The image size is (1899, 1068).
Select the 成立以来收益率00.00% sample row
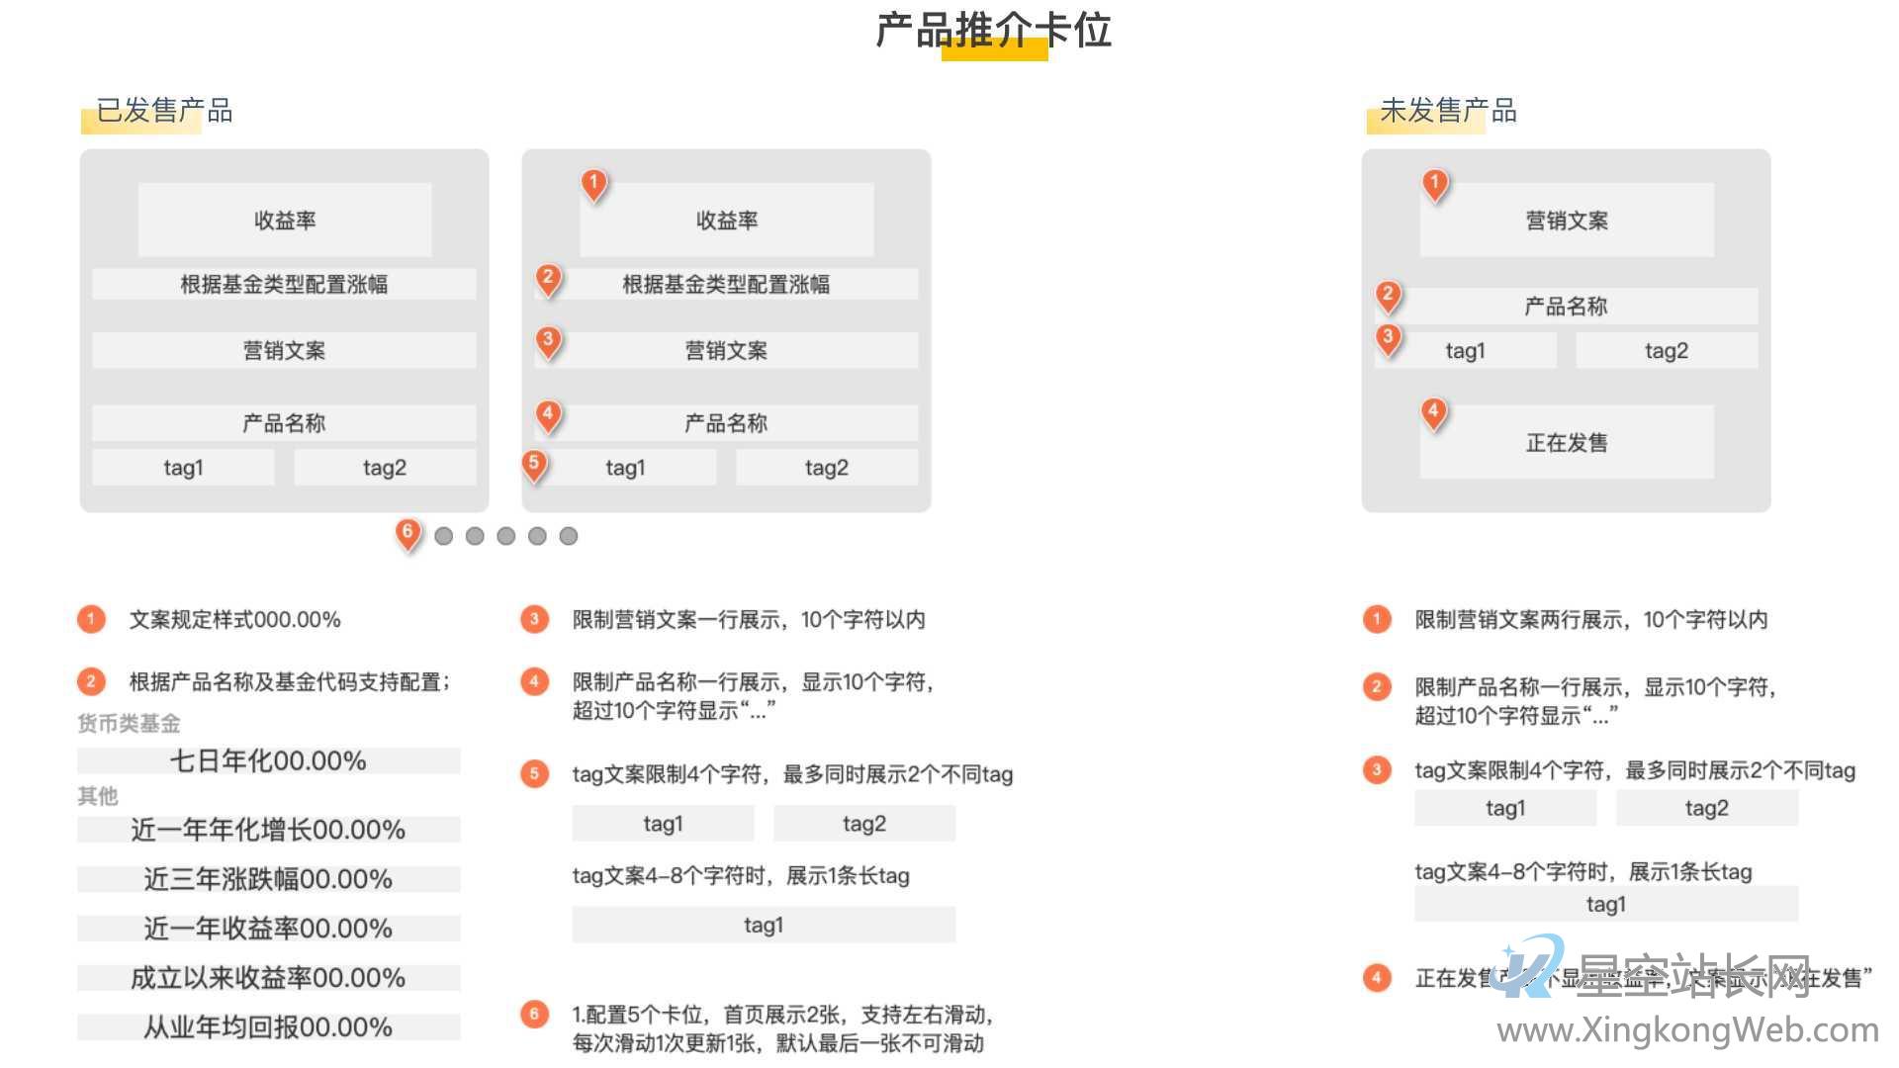pos(269,978)
